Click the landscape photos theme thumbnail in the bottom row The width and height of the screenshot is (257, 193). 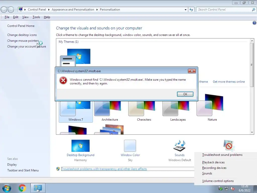click(x=109, y=130)
